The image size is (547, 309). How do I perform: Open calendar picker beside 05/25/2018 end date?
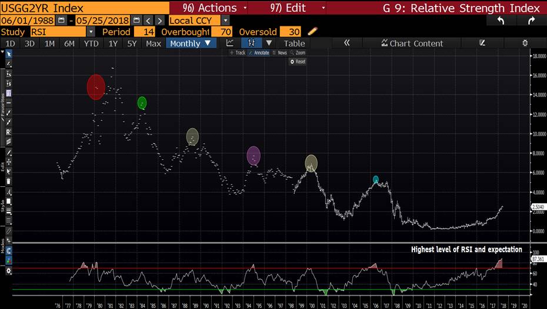pyautogui.click(x=136, y=20)
